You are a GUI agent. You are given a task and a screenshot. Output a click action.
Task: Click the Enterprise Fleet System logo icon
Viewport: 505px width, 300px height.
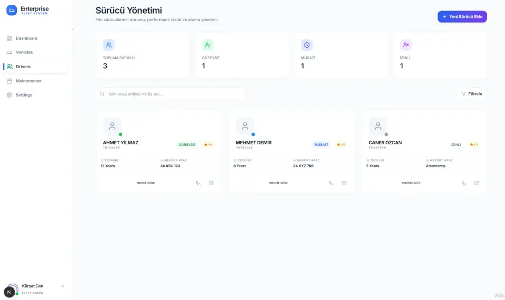click(x=12, y=10)
